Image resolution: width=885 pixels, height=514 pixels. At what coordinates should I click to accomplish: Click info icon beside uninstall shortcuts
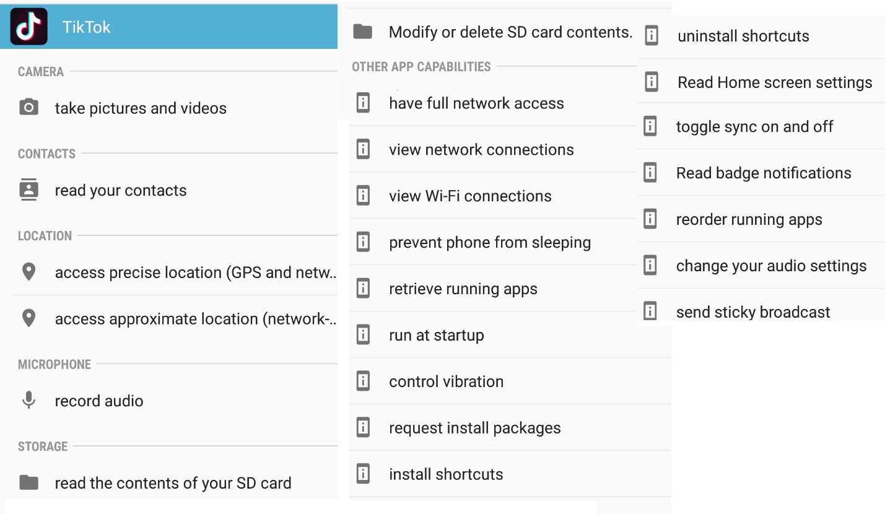point(652,35)
